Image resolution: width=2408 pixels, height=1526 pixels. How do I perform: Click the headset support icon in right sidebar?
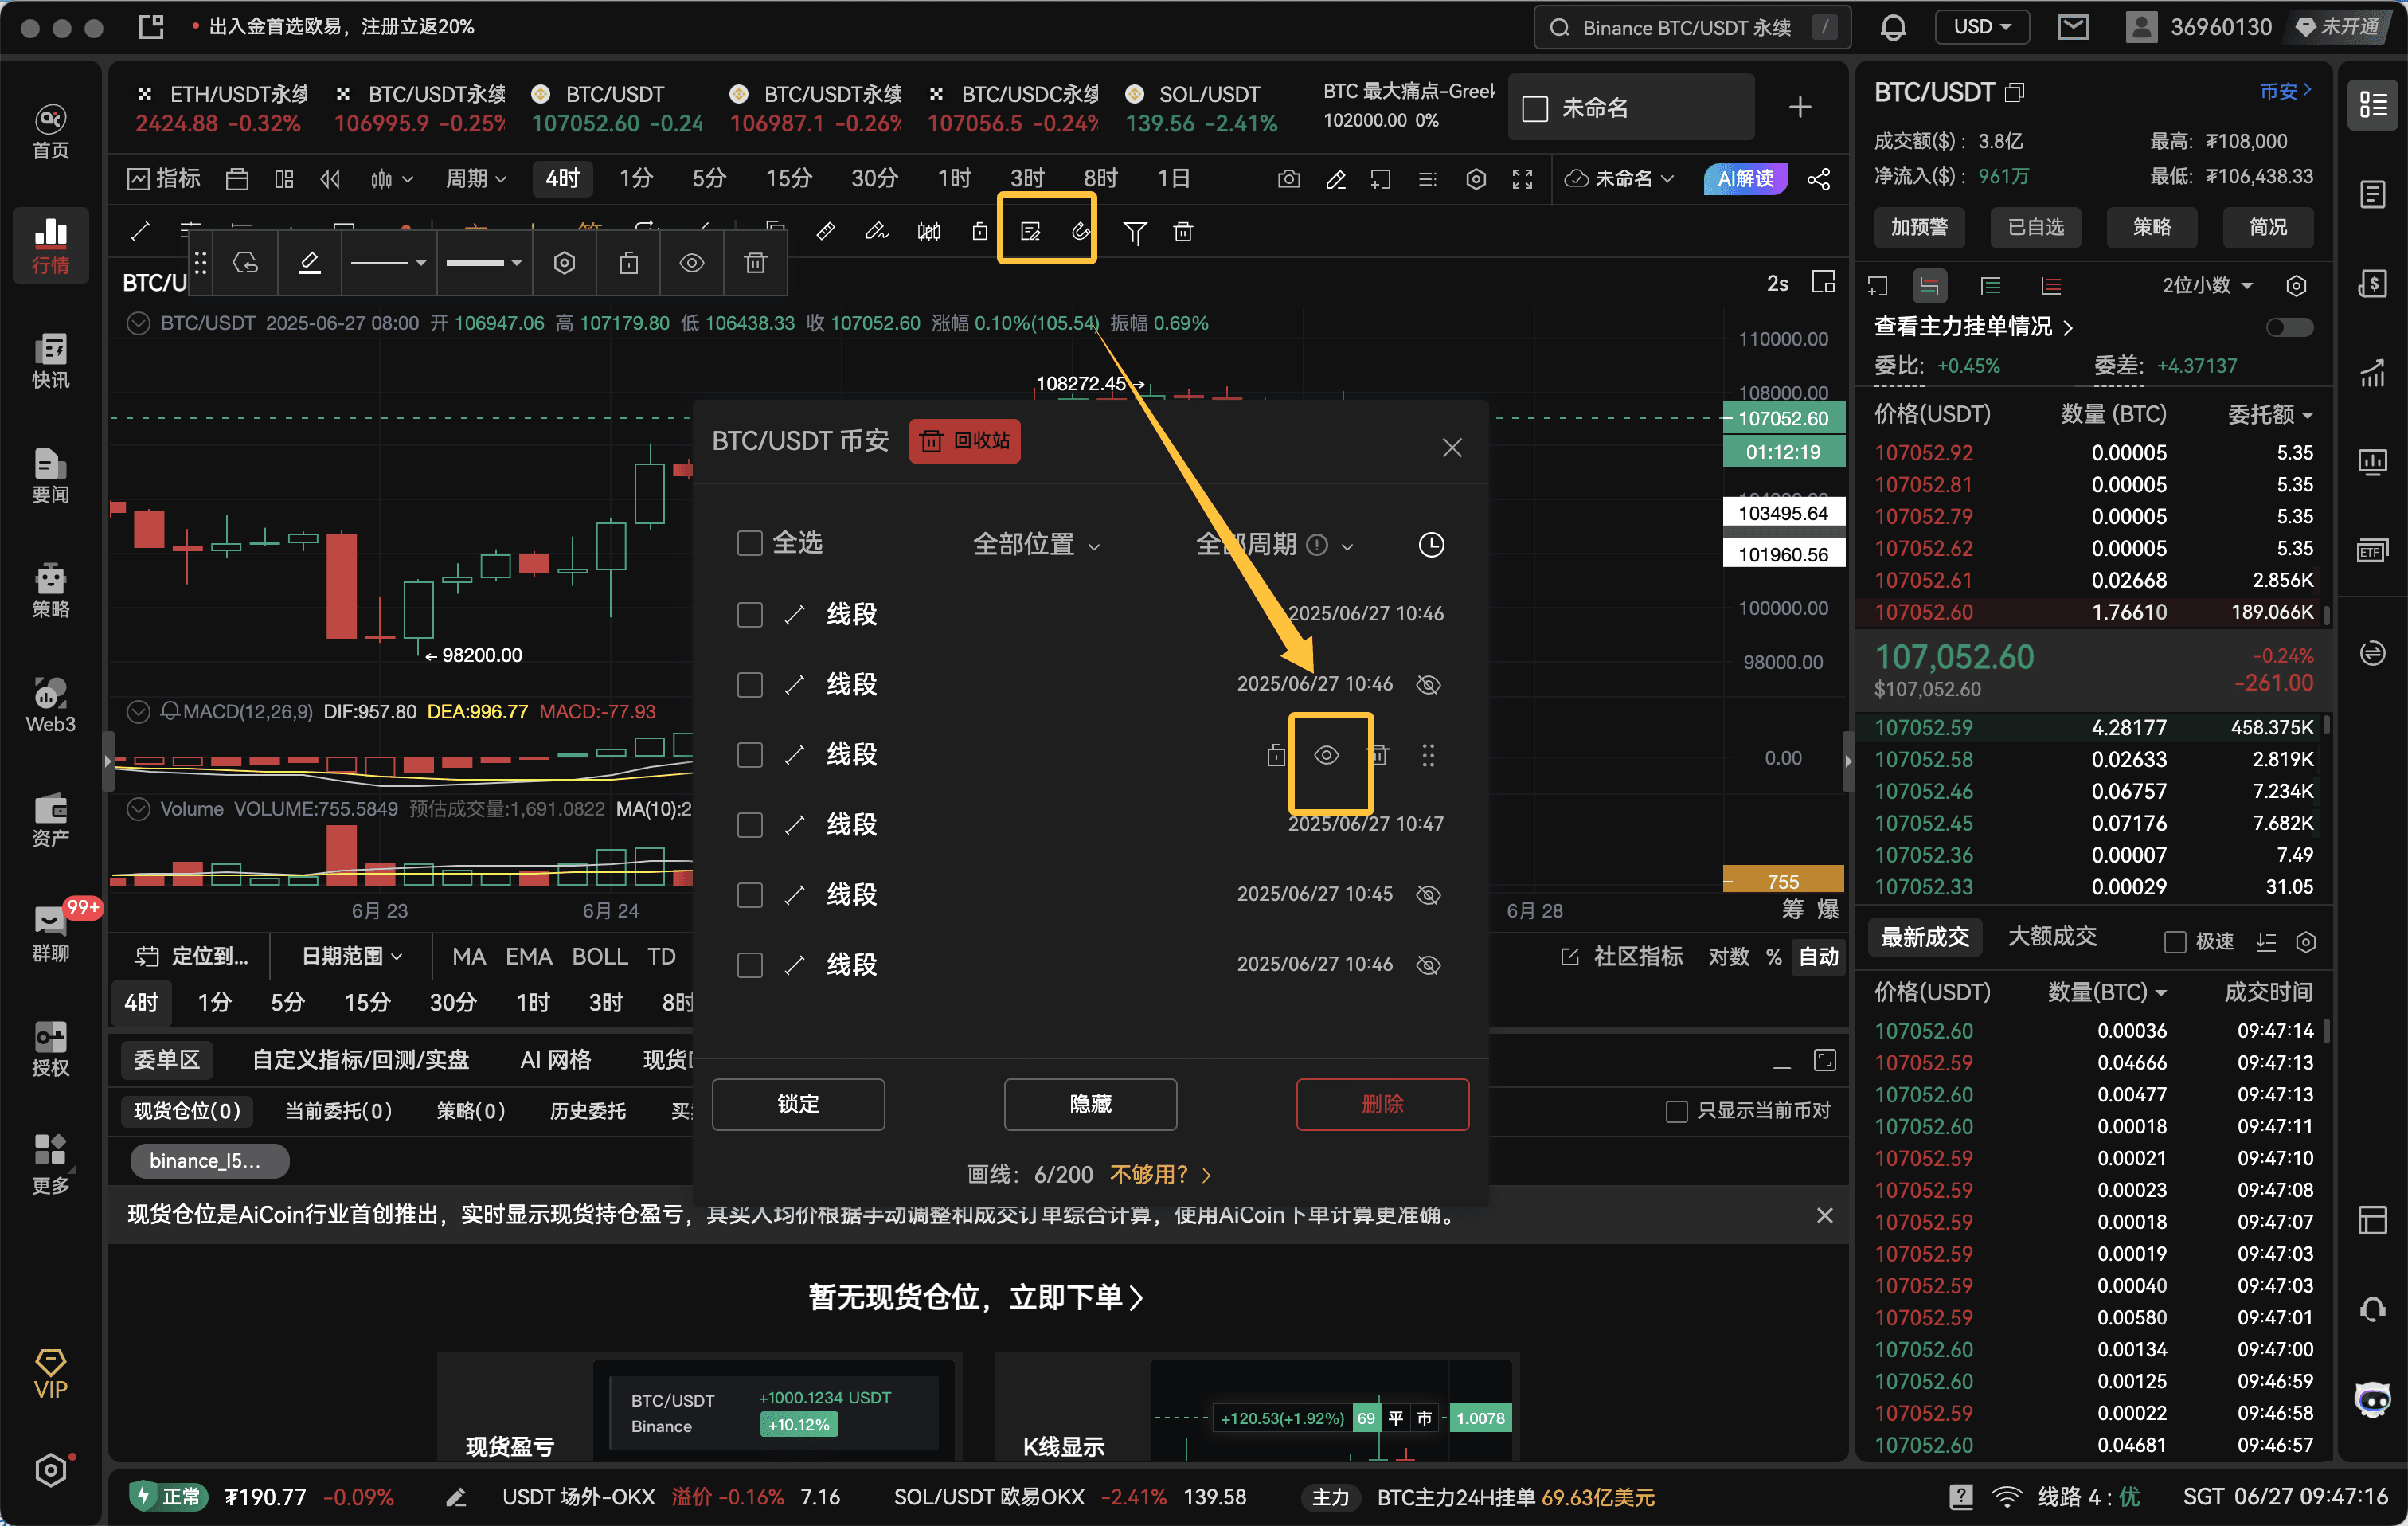(x=2373, y=1309)
